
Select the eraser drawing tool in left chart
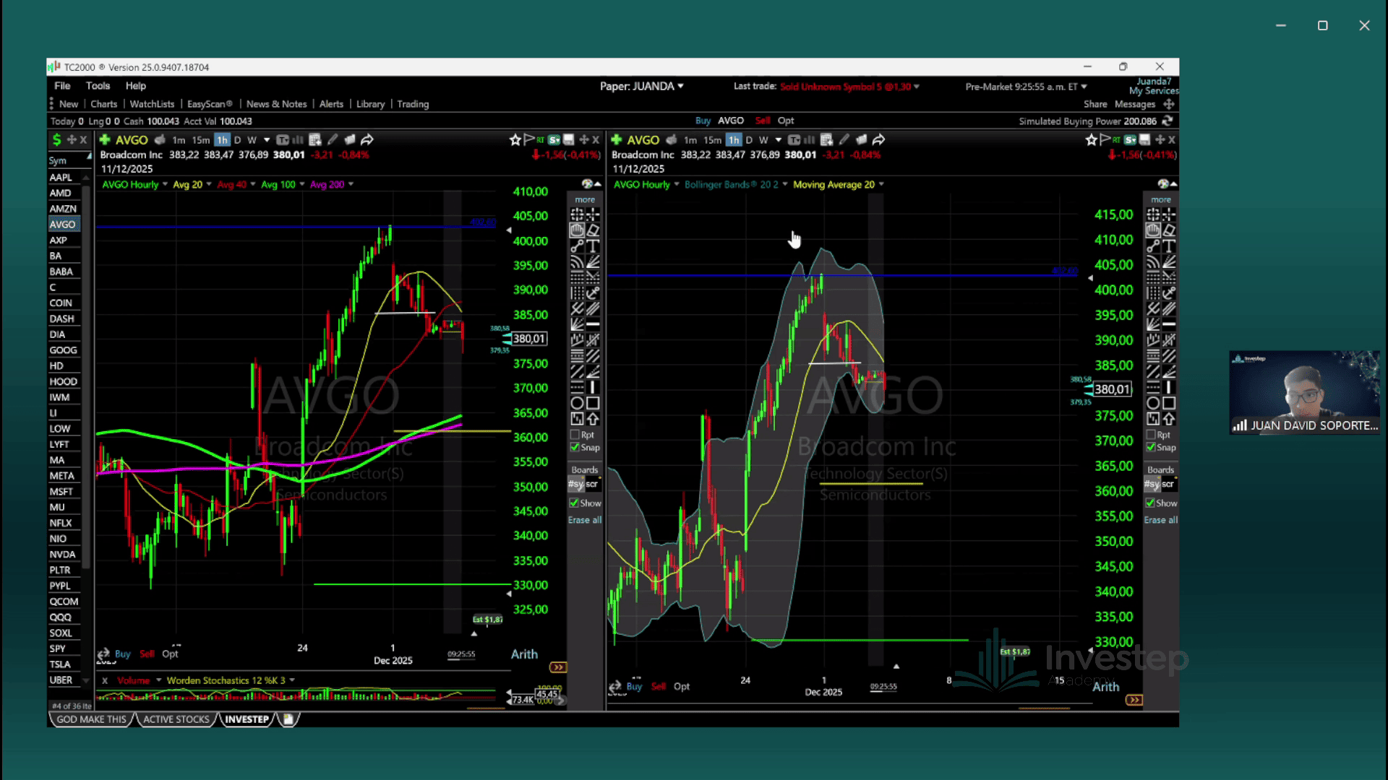593,230
